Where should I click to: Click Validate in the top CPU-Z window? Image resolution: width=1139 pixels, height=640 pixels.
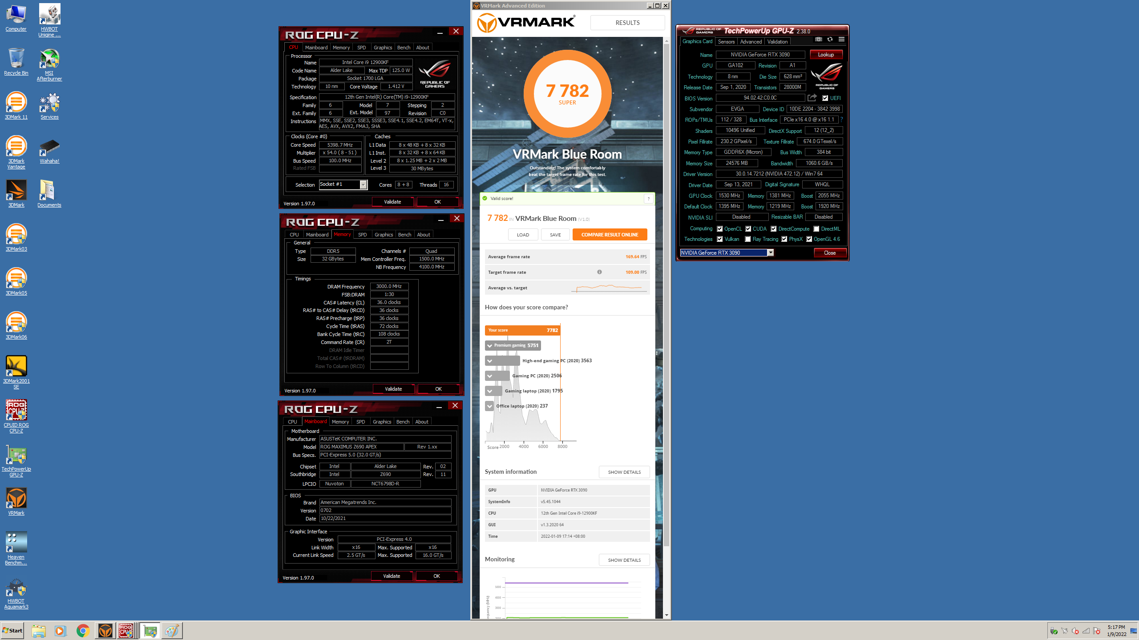392,202
